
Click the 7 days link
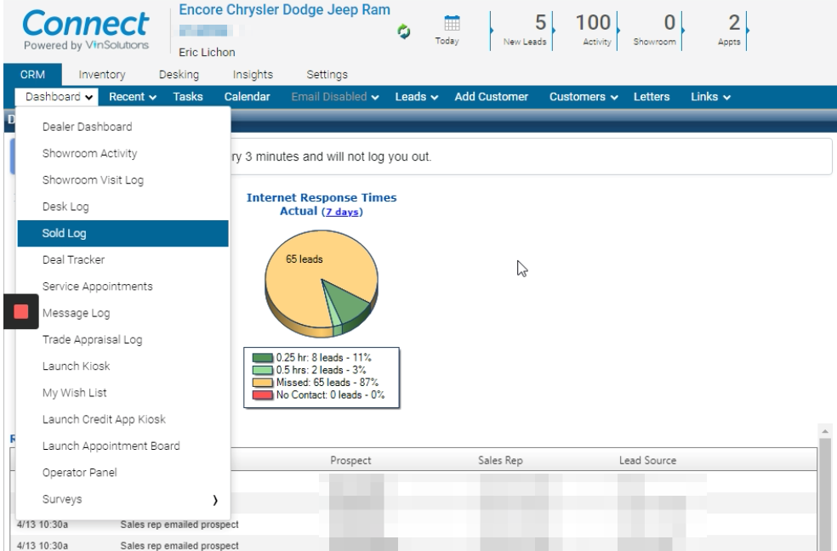342,212
